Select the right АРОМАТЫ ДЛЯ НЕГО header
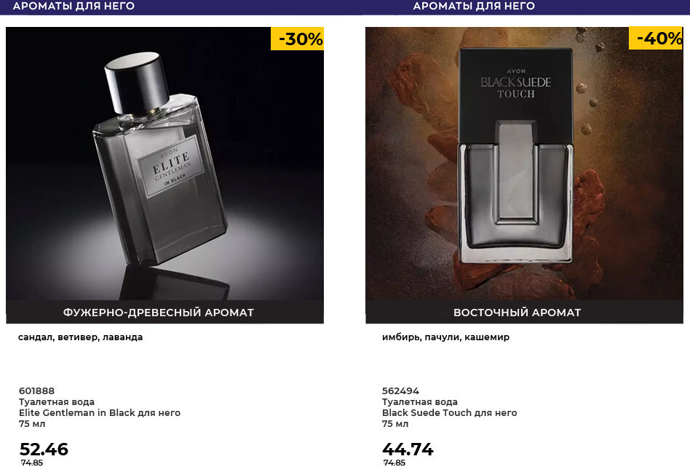The image size is (690, 475). coord(474,7)
